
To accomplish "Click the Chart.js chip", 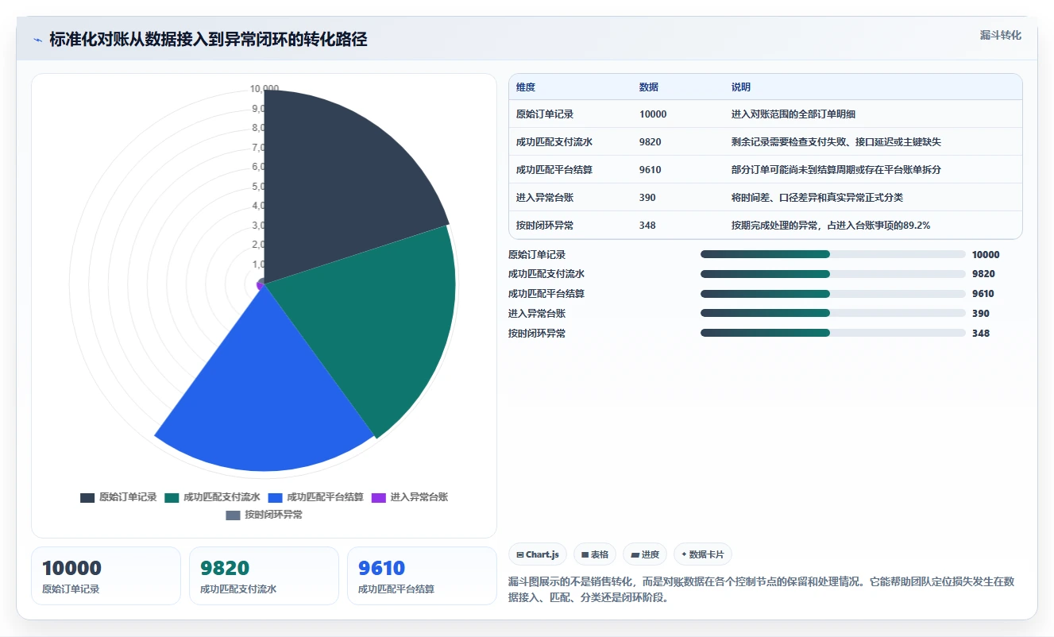I will pos(538,554).
